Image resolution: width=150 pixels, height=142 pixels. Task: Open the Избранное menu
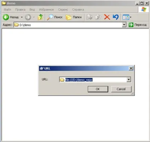[x=46, y=10]
